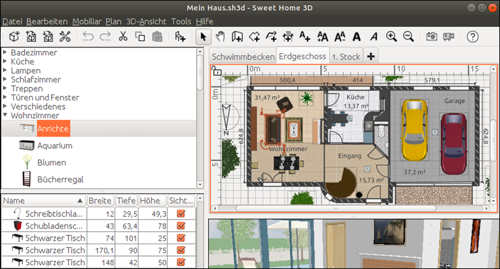The height and width of the screenshot is (269, 500).
Task: Select the arrow selection tool
Action: pyautogui.click(x=203, y=37)
